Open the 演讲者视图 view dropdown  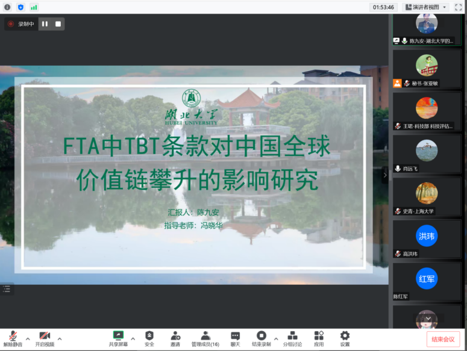point(425,7)
